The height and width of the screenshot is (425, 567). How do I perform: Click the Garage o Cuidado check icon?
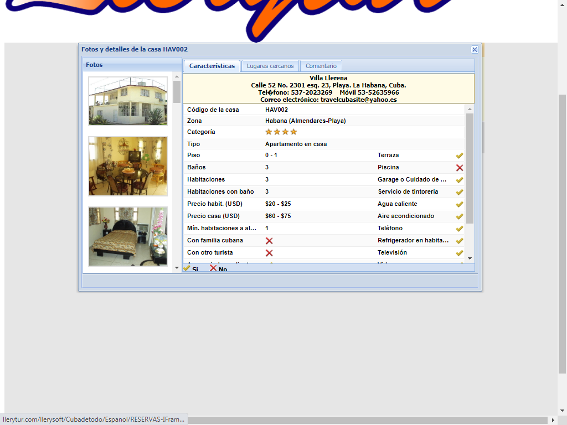(459, 180)
